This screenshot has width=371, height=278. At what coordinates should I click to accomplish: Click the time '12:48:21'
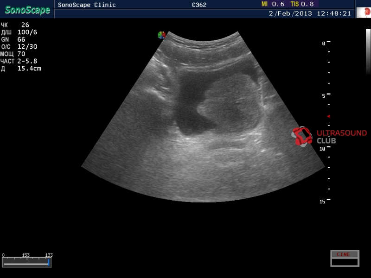(x=333, y=13)
